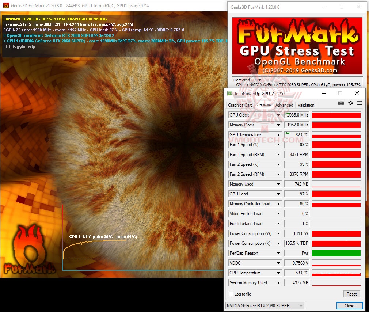Switch to the Validation tab
This screenshot has height=312, width=369.
click(306, 105)
